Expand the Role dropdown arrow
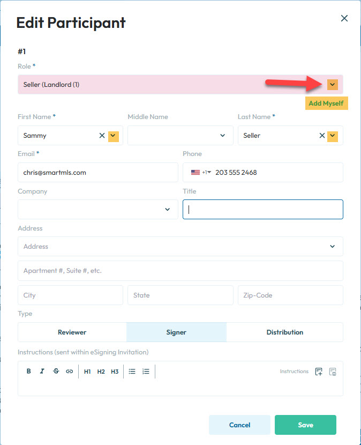The height and width of the screenshot is (445, 361). 333,85
